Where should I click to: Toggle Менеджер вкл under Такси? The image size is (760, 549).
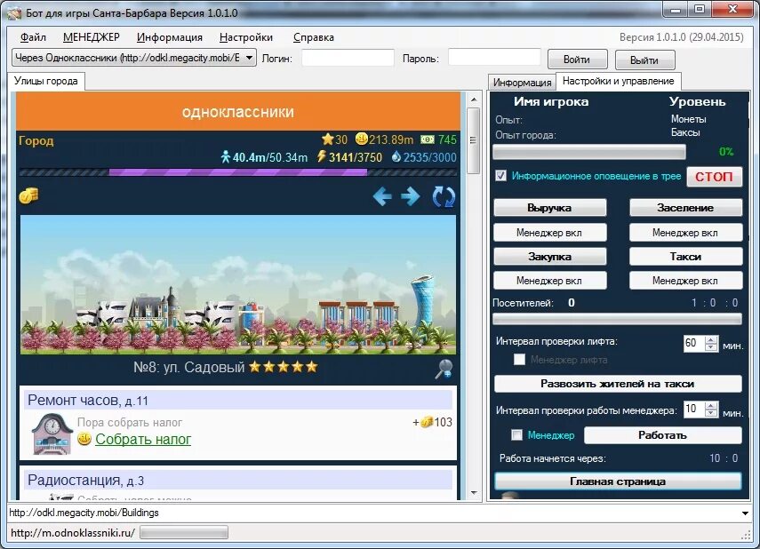point(685,281)
